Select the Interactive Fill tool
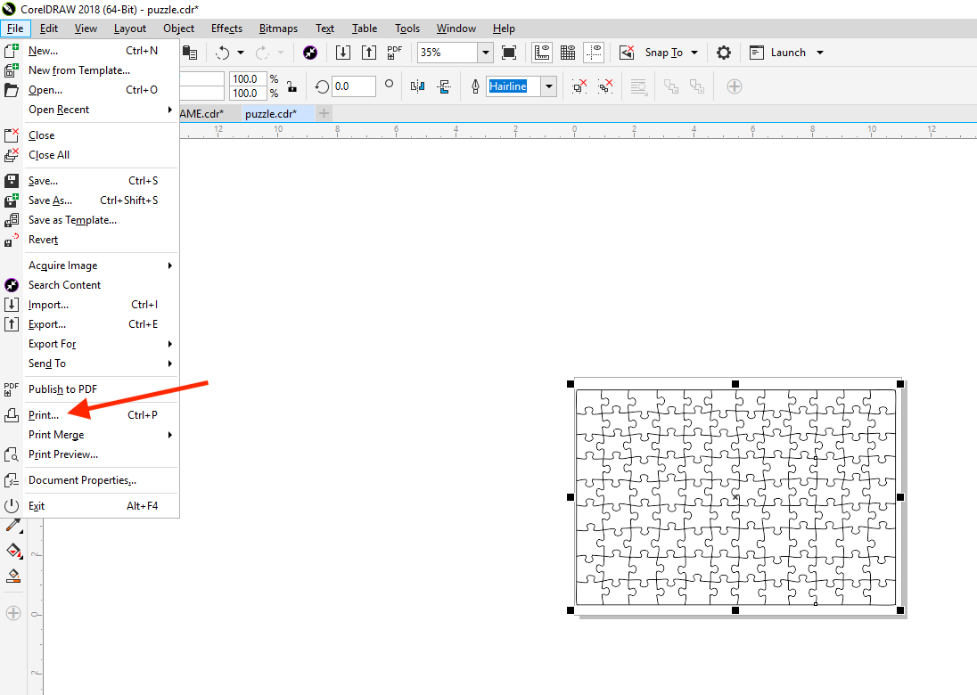This screenshot has height=695, width=977. (x=13, y=551)
